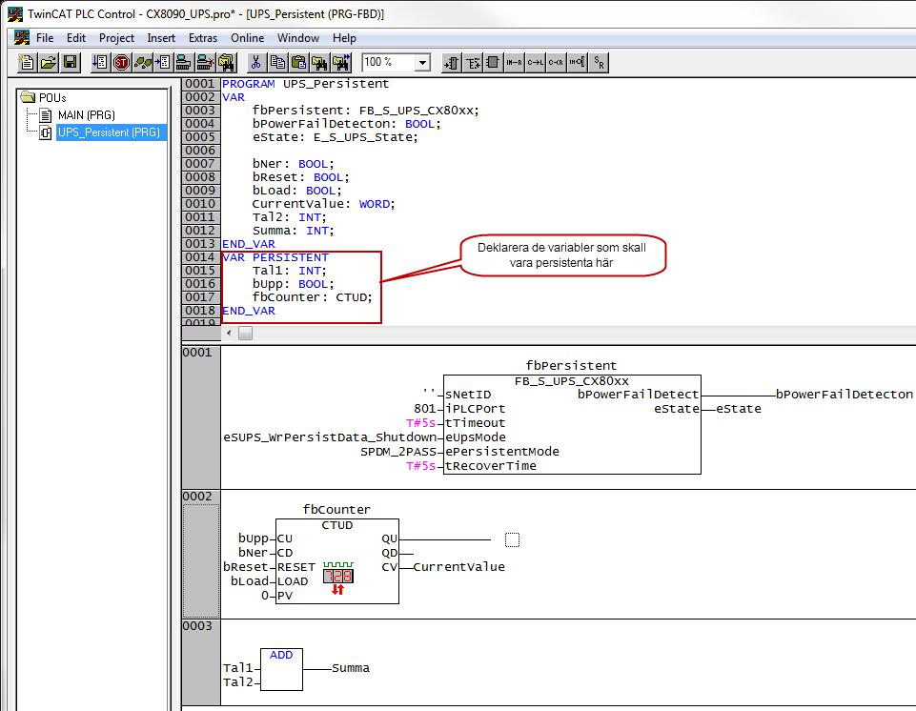This screenshot has width=916, height=711.
Task: Click the New file toolbar icon
Action: 27,62
